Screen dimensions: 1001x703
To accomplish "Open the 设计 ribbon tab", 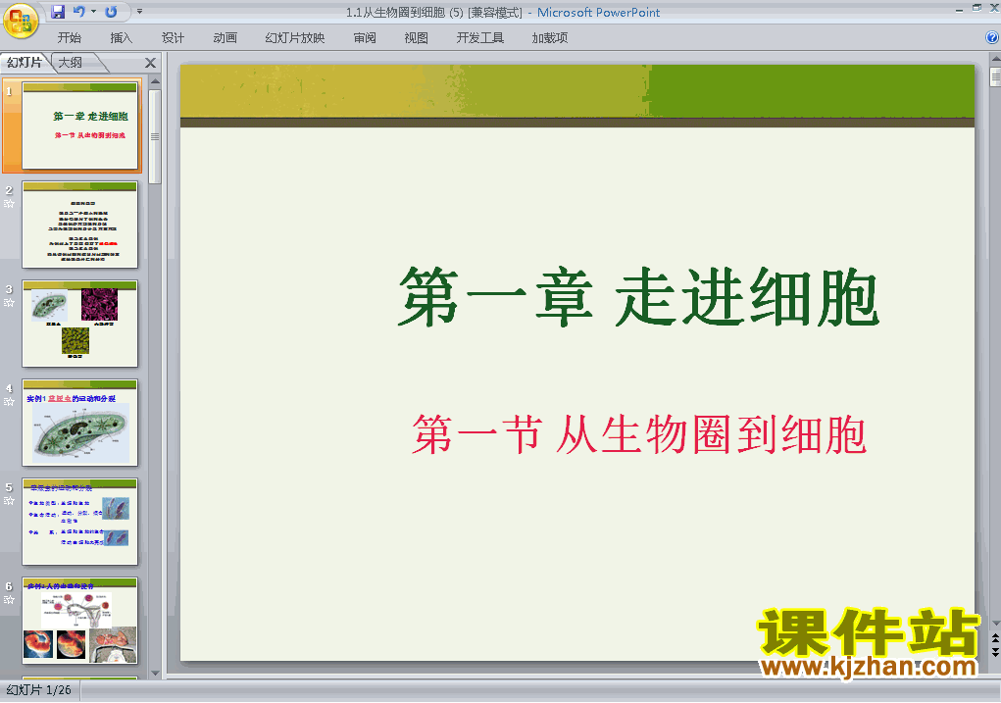I will (173, 37).
